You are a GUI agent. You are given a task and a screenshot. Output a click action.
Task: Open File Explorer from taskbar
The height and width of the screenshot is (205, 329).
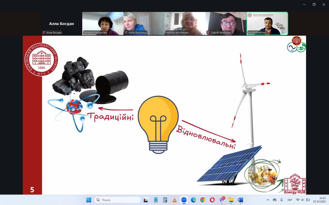click(x=231, y=200)
